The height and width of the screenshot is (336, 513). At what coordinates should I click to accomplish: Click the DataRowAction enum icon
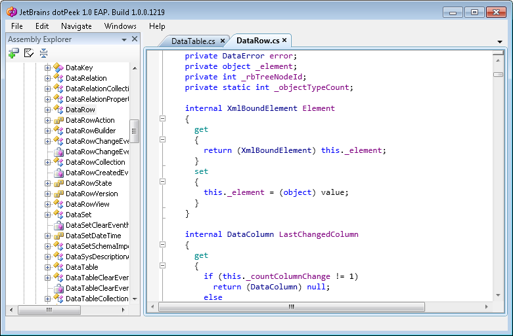pos(58,120)
